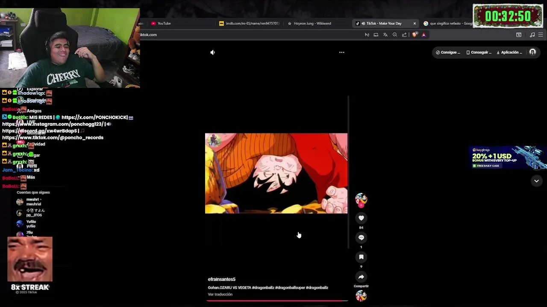Image resolution: width=547 pixels, height=307 pixels.
Task: Click the x.com/PONCHOKICK link in chat
Action: (94, 117)
